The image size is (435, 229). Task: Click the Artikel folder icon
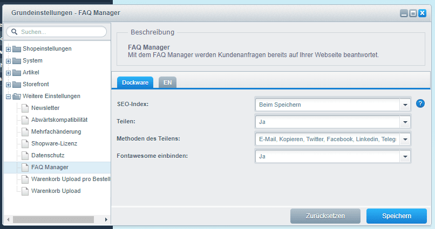tap(16, 73)
